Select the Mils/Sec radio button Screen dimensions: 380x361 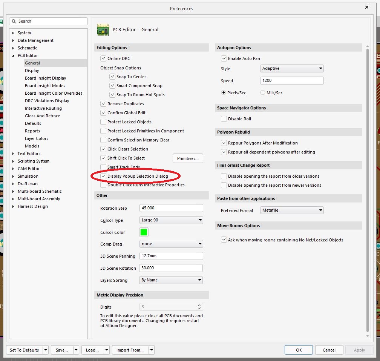tap(263, 93)
